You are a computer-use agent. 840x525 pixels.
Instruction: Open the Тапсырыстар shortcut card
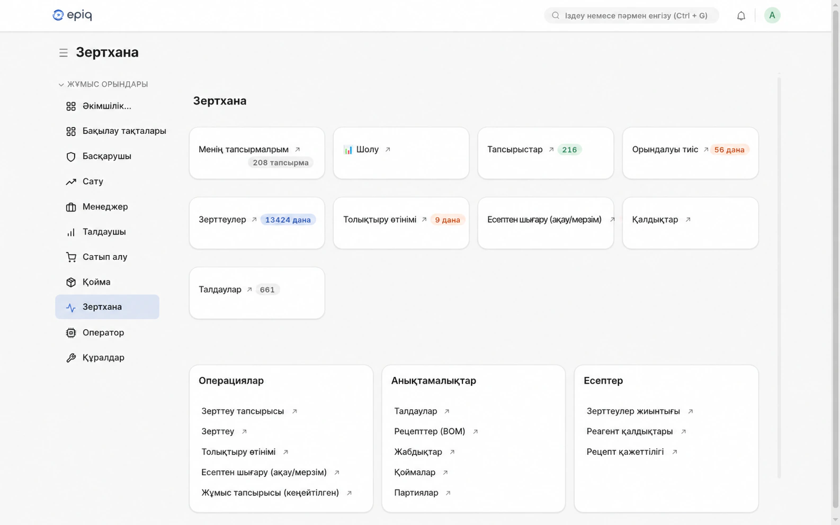[x=546, y=153]
